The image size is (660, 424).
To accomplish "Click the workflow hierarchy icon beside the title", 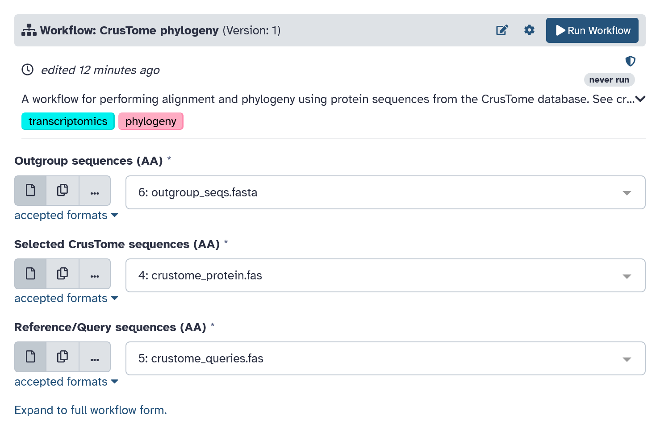I will point(28,30).
